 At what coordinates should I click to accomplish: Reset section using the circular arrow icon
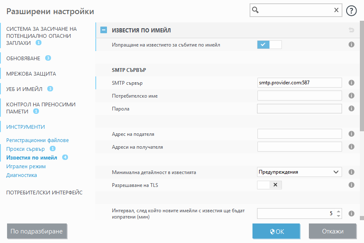(351, 29)
